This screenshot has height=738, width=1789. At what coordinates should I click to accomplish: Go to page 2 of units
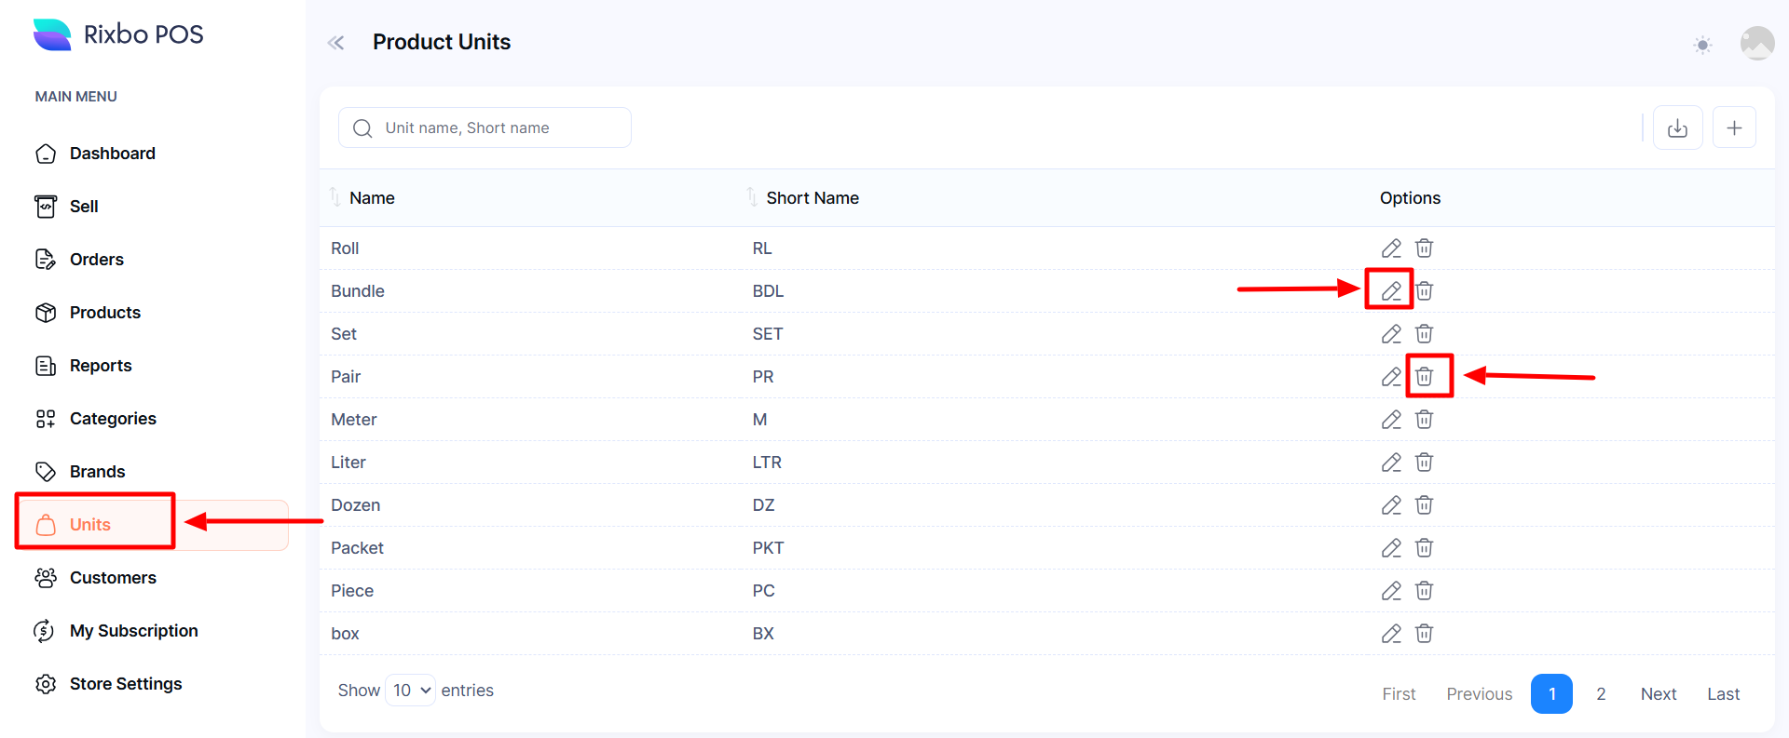tap(1601, 694)
